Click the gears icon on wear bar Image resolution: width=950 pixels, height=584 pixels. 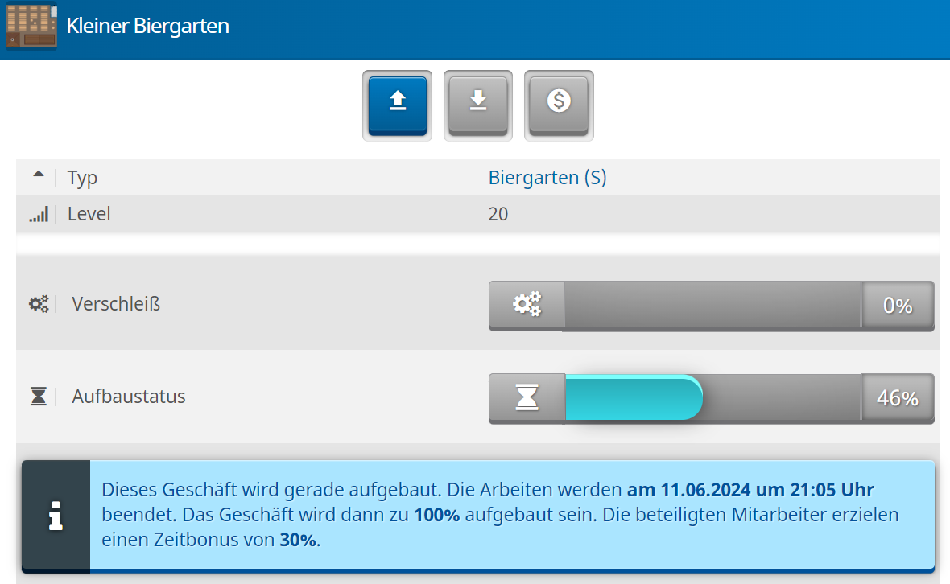point(527,305)
